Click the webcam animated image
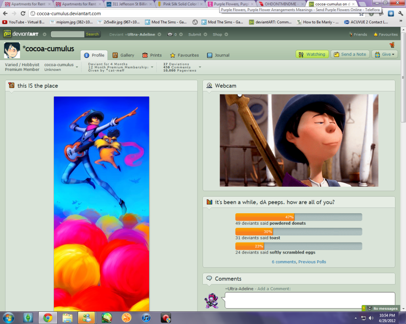This screenshot has height=324, width=406. [x=299, y=140]
